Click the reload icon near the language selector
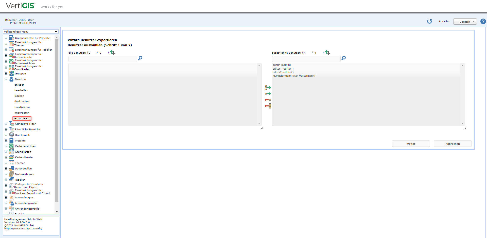The width and height of the screenshot is (487, 238). (429, 21)
